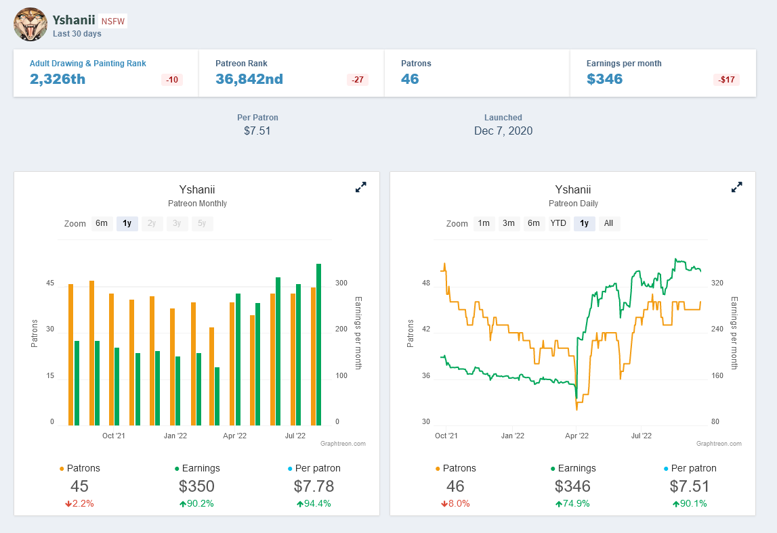The height and width of the screenshot is (533, 777).
Task: Click the Per Patron $7.51 value under stats
Action: (x=257, y=131)
